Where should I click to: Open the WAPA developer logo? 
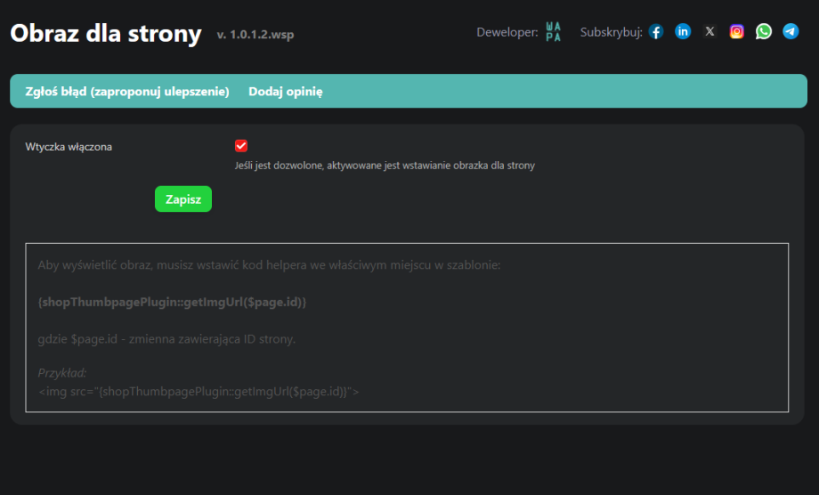pyautogui.click(x=553, y=32)
